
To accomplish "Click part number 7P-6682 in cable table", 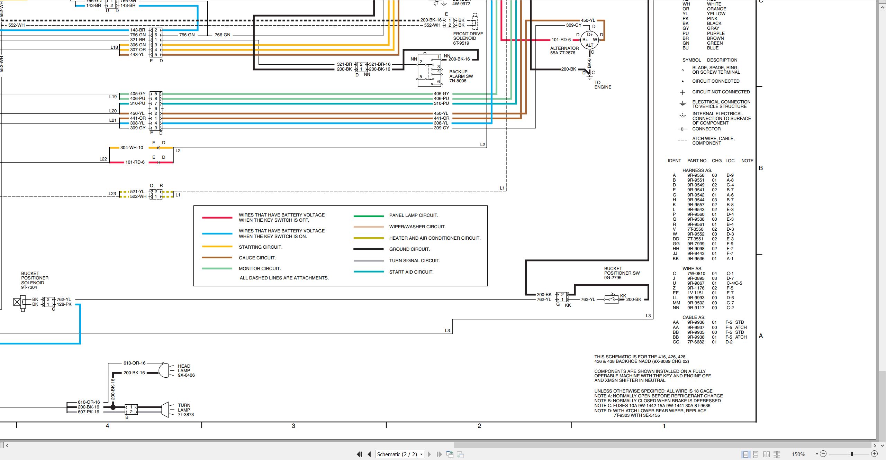I will click(x=696, y=342).
